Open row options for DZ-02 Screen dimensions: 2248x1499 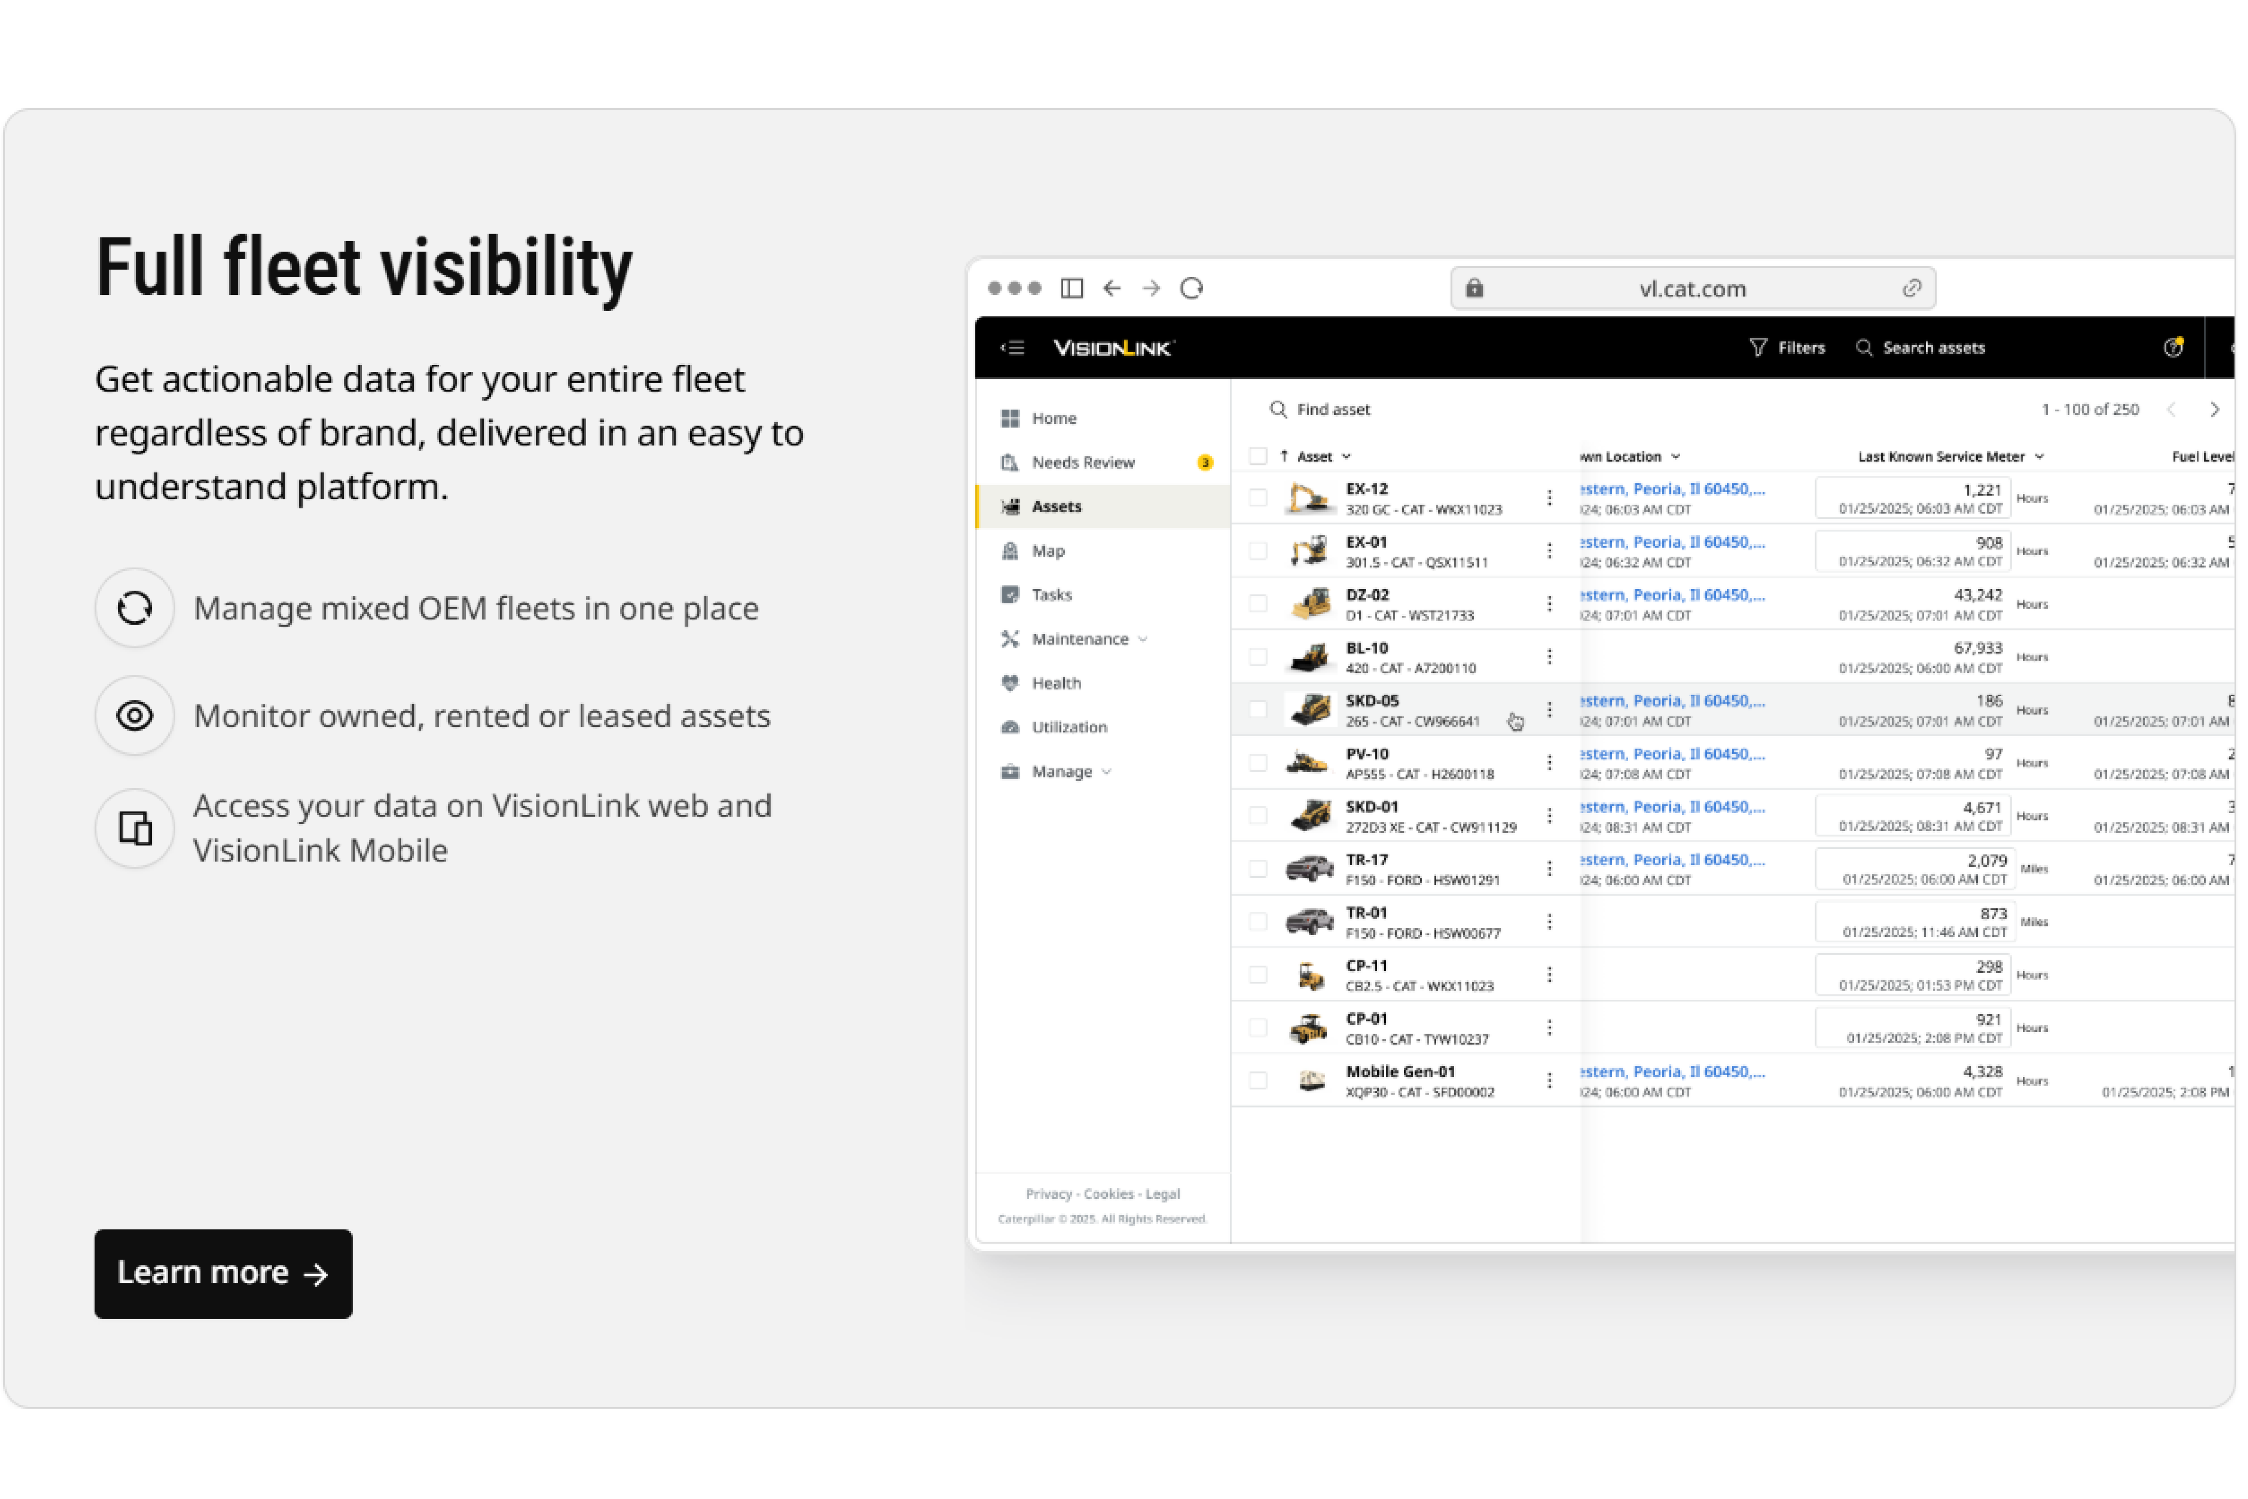(x=1549, y=603)
